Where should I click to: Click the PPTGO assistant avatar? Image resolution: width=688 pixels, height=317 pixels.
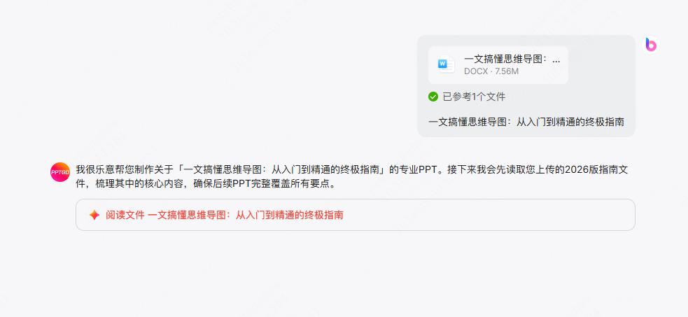[60, 172]
